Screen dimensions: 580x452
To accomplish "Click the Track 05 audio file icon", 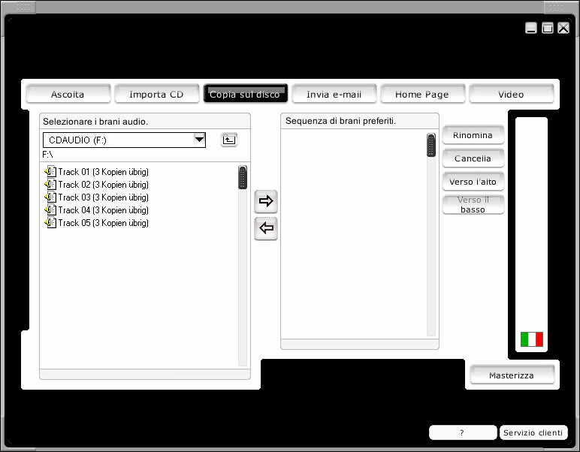I will click(50, 223).
